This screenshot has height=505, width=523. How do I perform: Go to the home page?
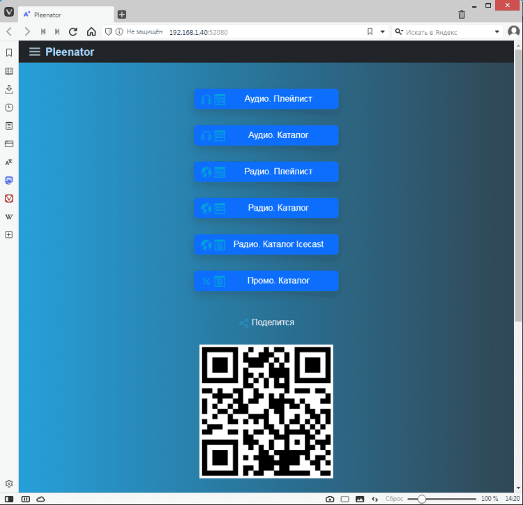91,31
